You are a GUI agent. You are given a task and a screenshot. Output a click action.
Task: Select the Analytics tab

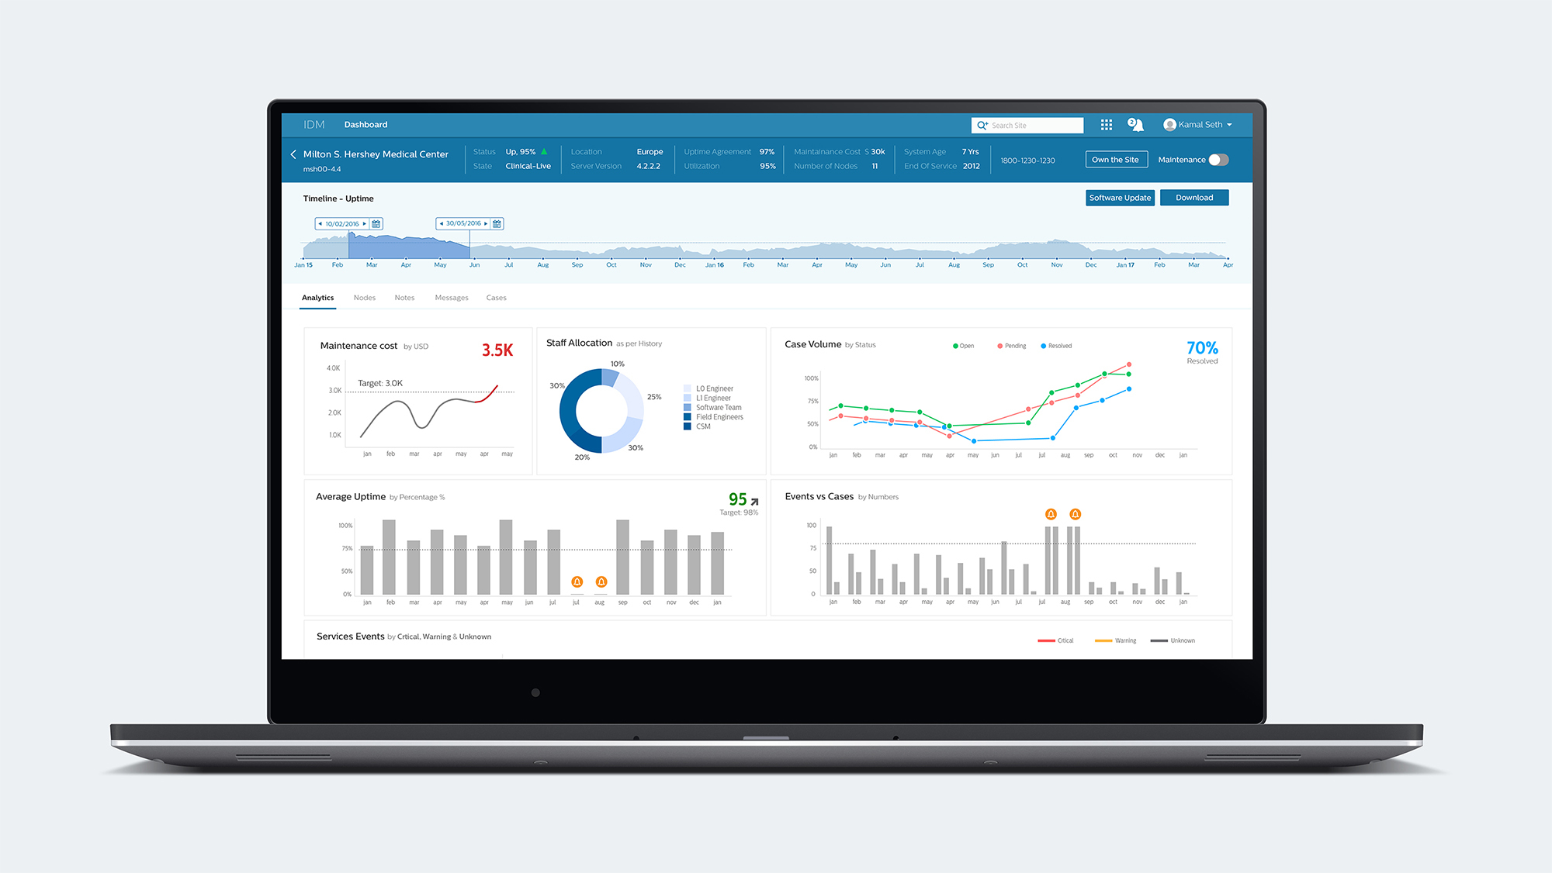pyautogui.click(x=317, y=297)
